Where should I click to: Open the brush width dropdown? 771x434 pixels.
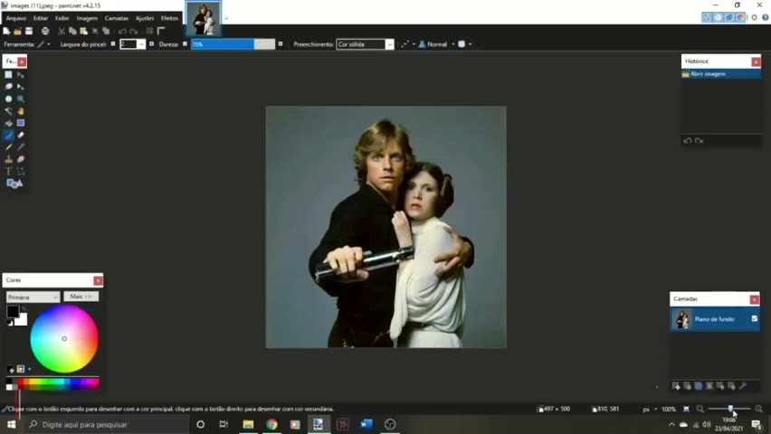coord(141,44)
